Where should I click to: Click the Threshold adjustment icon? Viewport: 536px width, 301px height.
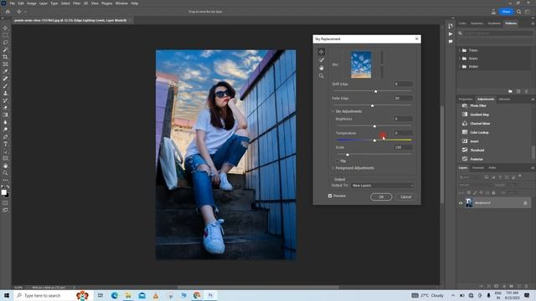pyautogui.click(x=465, y=150)
